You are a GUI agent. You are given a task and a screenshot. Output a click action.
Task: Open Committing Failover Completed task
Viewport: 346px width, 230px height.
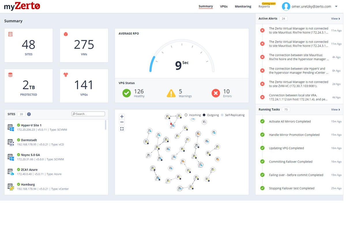[299, 162]
